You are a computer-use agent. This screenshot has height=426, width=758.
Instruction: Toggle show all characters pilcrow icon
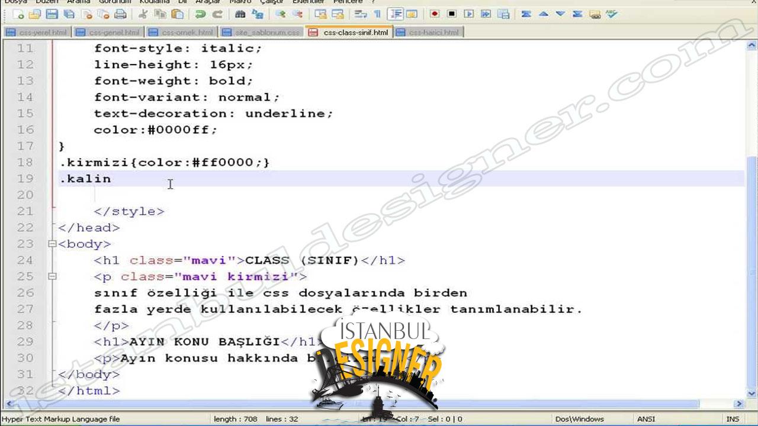click(x=377, y=14)
